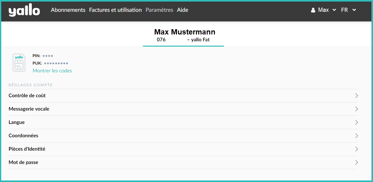373x182 pixels.
Task: Expand Mot de passe chevron arrow
Action: [x=356, y=162]
